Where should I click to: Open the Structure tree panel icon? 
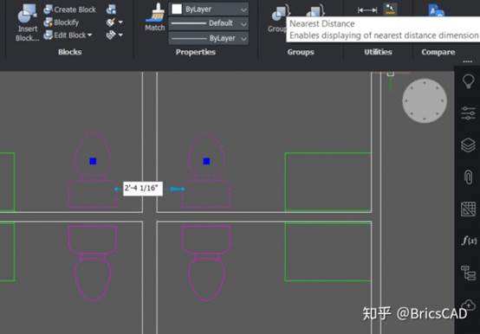[468, 273]
